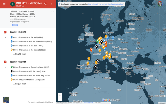The height and width of the screenshot is (104, 166).
Task: Click the Google My Maps logo
Action: coord(111,100)
